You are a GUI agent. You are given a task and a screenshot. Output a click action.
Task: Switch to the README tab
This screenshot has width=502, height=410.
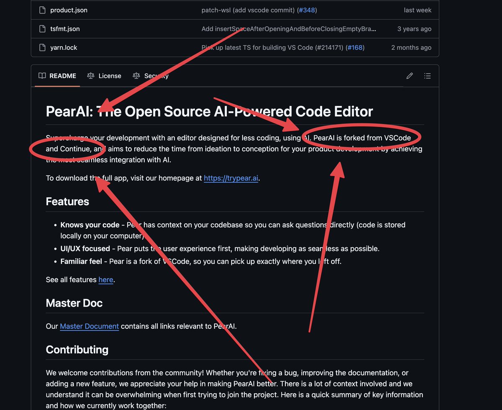click(57, 76)
